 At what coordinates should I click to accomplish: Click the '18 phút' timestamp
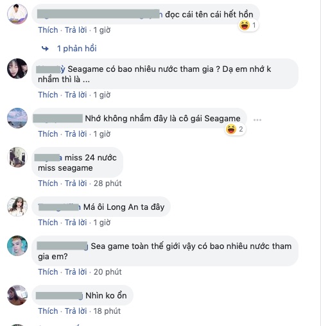107,311
